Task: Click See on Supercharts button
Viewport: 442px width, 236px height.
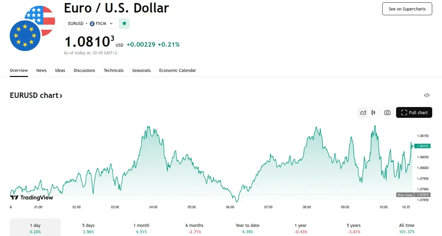Action: 407,9
